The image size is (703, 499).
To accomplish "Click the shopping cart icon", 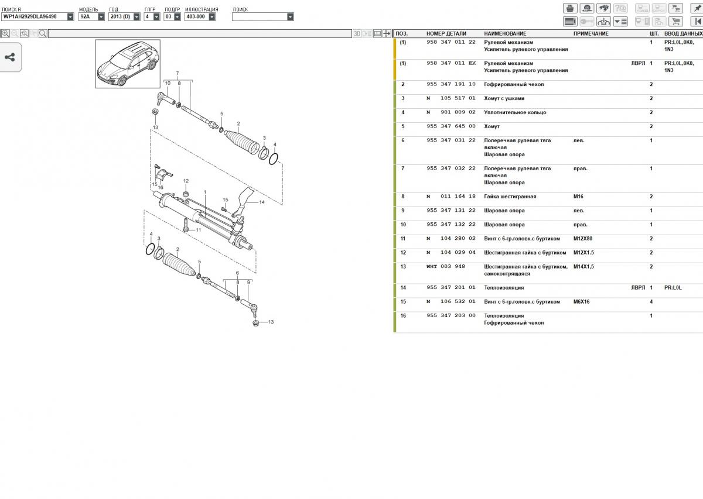I will coord(676,22).
